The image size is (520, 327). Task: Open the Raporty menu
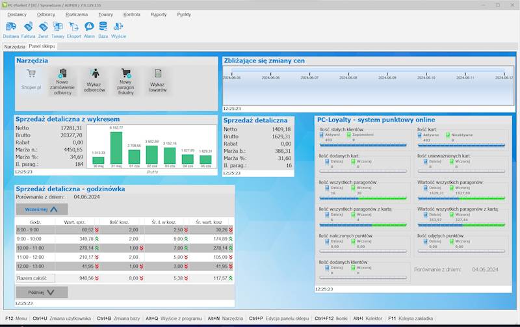click(x=159, y=14)
